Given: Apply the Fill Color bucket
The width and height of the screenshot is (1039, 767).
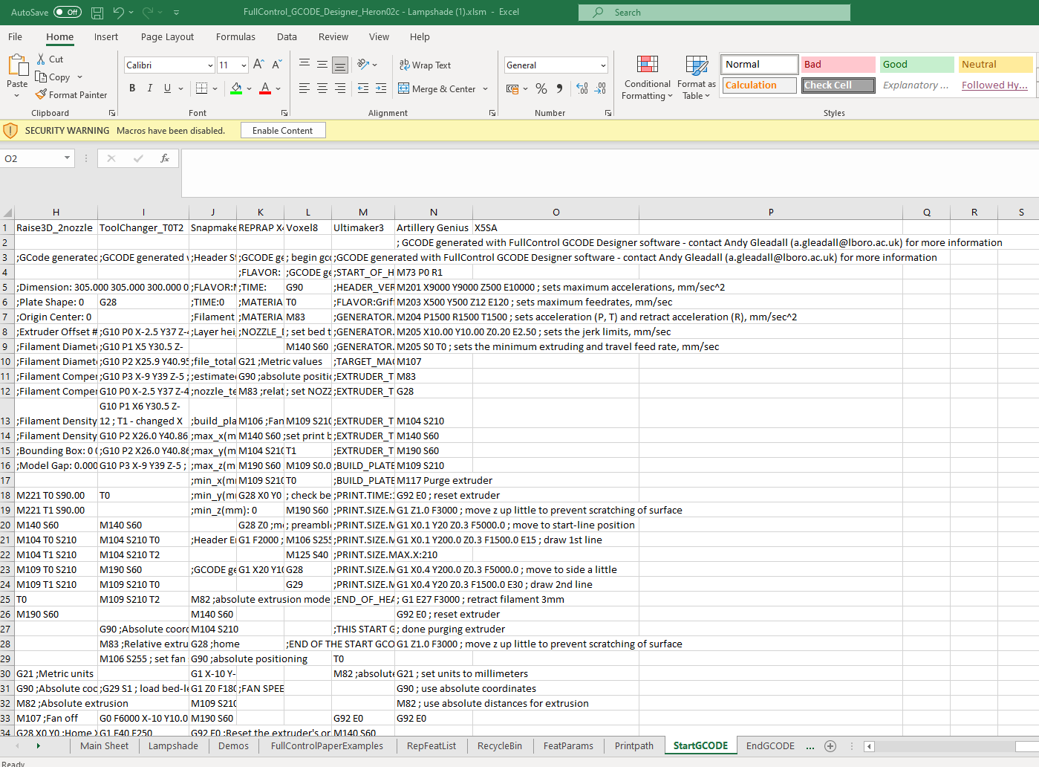Looking at the screenshot, I should (236, 88).
